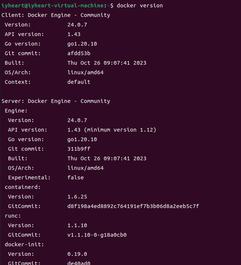Image resolution: width=241 pixels, height=265 pixels.
Task: Select the runc GitCommit value v1.1.10-0-g18a0cb0
Action: [97, 235]
